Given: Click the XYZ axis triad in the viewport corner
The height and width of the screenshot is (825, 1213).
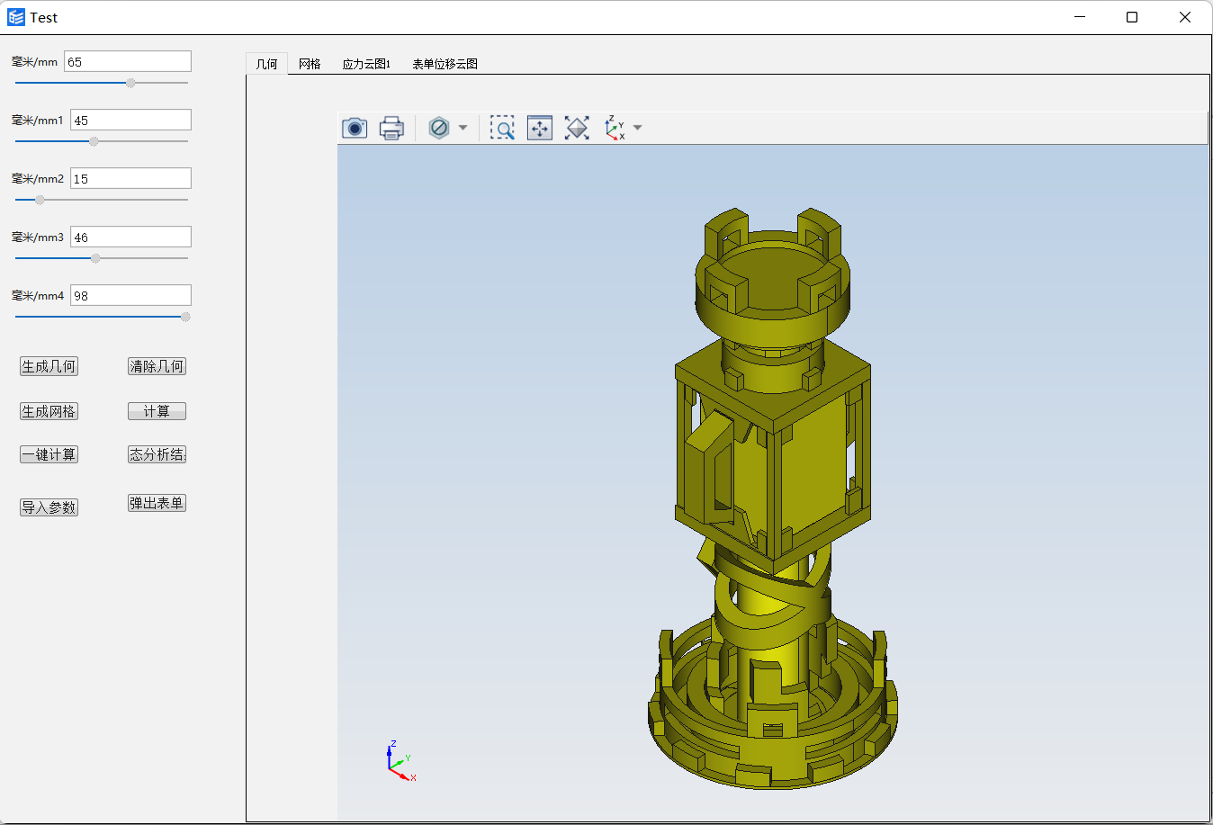Looking at the screenshot, I should coord(400,761).
